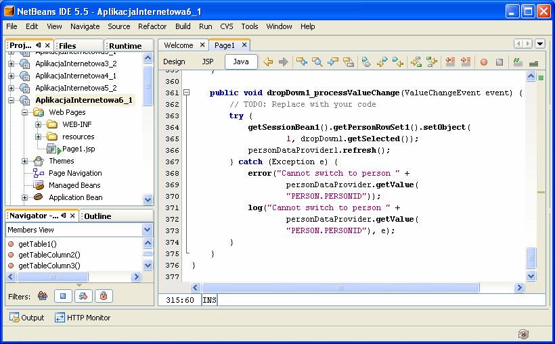The height and width of the screenshot is (344, 555).
Task: Switch to the Welcome tab
Action: 179,45
